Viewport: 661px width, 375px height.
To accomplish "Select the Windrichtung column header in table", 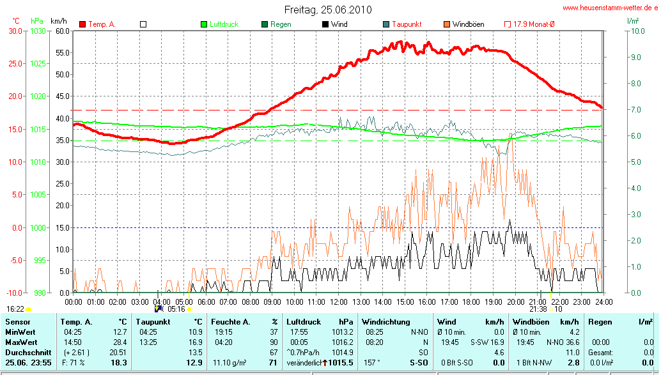I will pyautogui.click(x=386, y=321).
